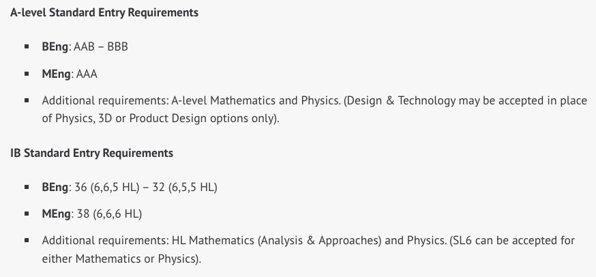
Task: Click the bullet beside MEng: 38
Action: pyautogui.click(x=27, y=214)
